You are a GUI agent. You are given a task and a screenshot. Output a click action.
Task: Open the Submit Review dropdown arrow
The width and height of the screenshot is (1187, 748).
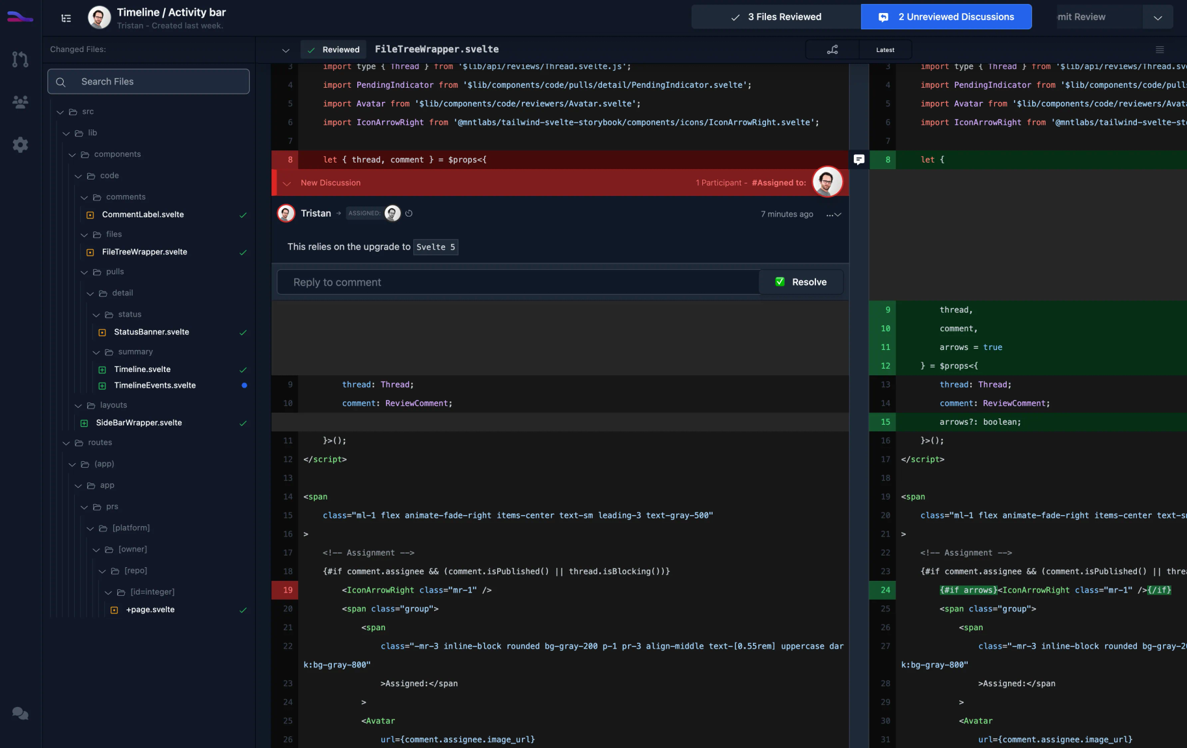click(1158, 17)
